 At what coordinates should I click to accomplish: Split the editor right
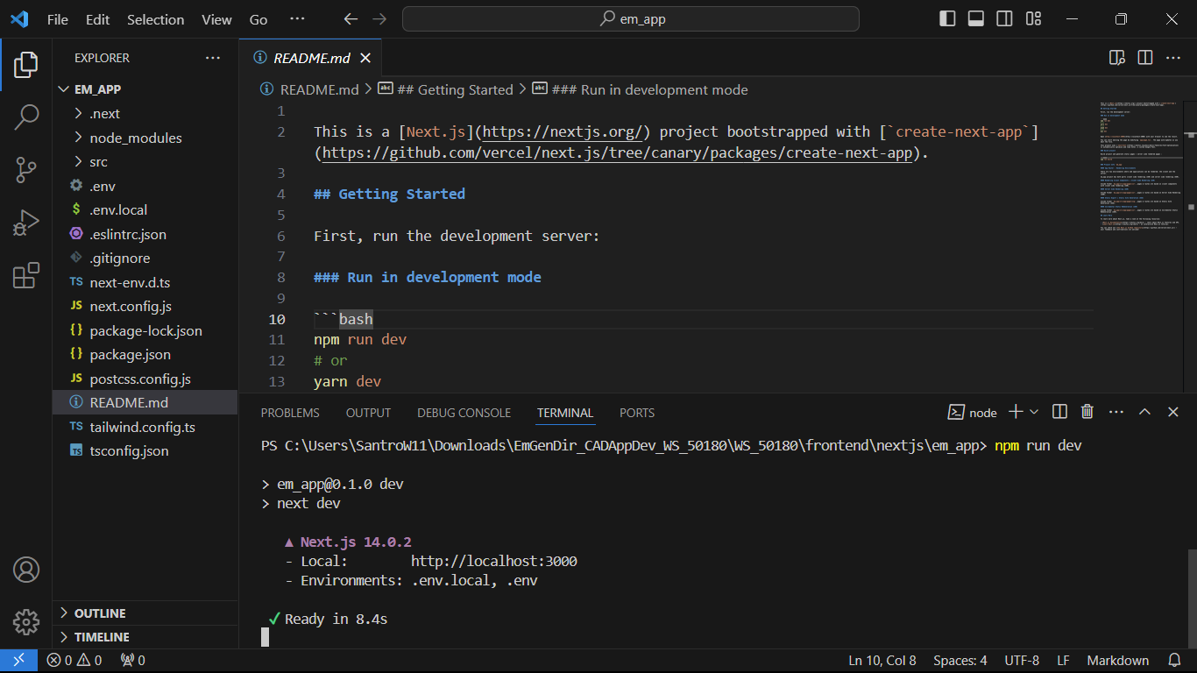pos(1144,58)
